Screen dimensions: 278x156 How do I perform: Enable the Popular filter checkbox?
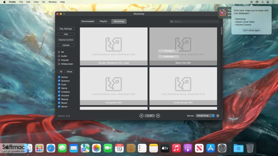pyautogui.click(x=59, y=60)
